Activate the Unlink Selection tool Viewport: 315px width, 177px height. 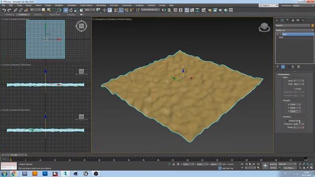(21, 10)
